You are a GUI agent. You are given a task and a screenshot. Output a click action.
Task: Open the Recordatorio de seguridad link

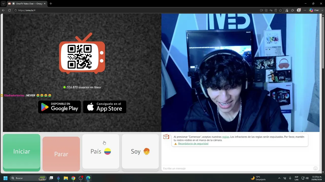pyautogui.click(x=193, y=144)
